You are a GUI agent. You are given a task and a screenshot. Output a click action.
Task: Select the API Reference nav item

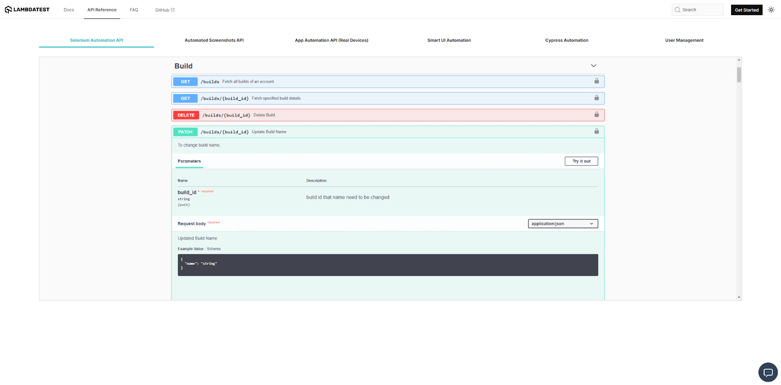point(102,10)
